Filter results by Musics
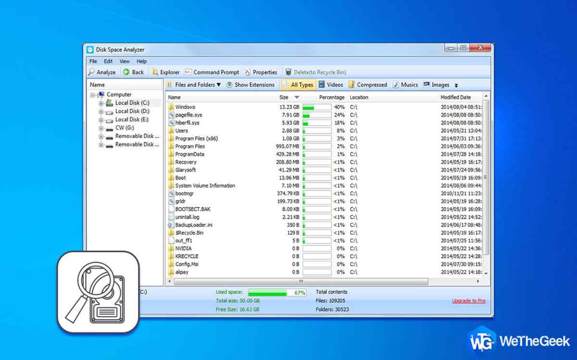The image size is (577, 360). pyautogui.click(x=405, y=84)
